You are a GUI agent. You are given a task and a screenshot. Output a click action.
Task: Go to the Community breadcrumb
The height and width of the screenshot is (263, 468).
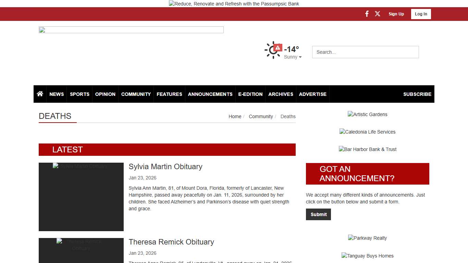(x=261, y=116)
